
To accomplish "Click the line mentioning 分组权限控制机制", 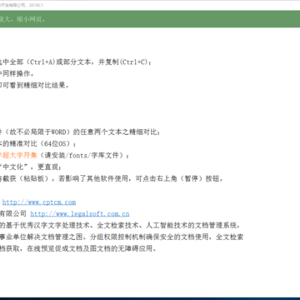I will [x=122, y=237].
